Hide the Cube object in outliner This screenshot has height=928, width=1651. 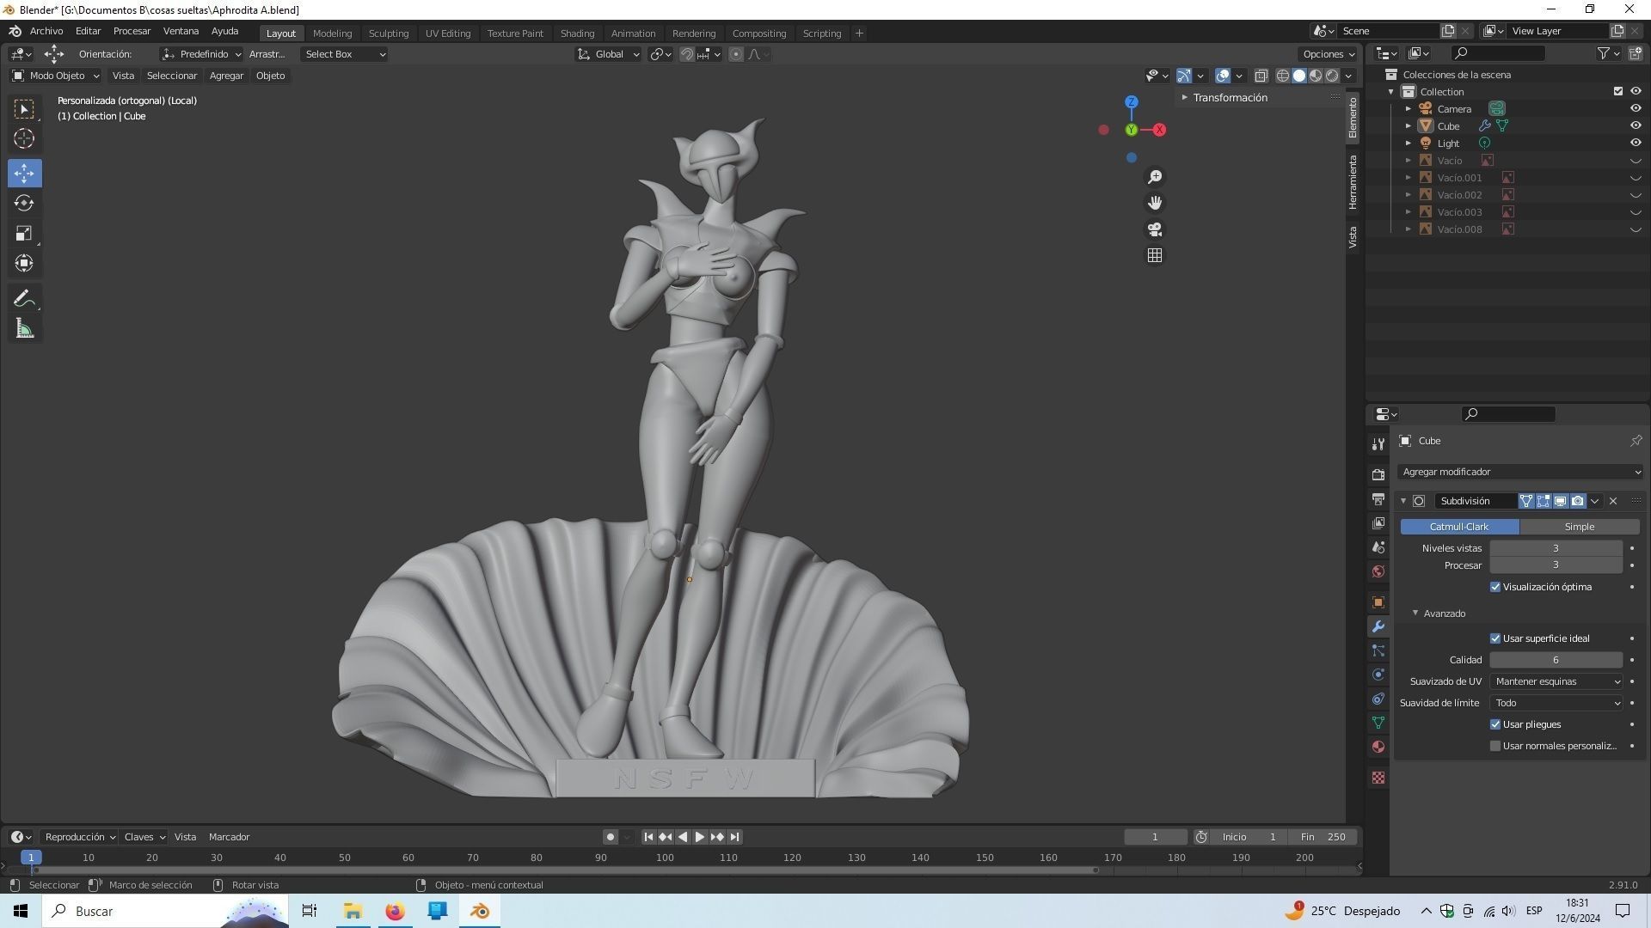click(1636, 126)
